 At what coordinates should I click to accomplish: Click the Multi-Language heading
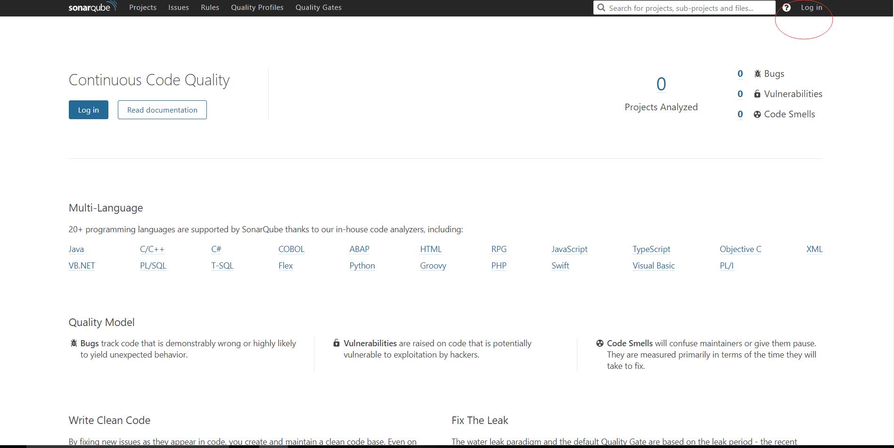click(106, 208)
